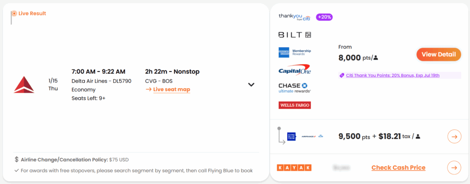Click the American Express Membership Rewards logo
470x184 pixels.
(295, 53)
